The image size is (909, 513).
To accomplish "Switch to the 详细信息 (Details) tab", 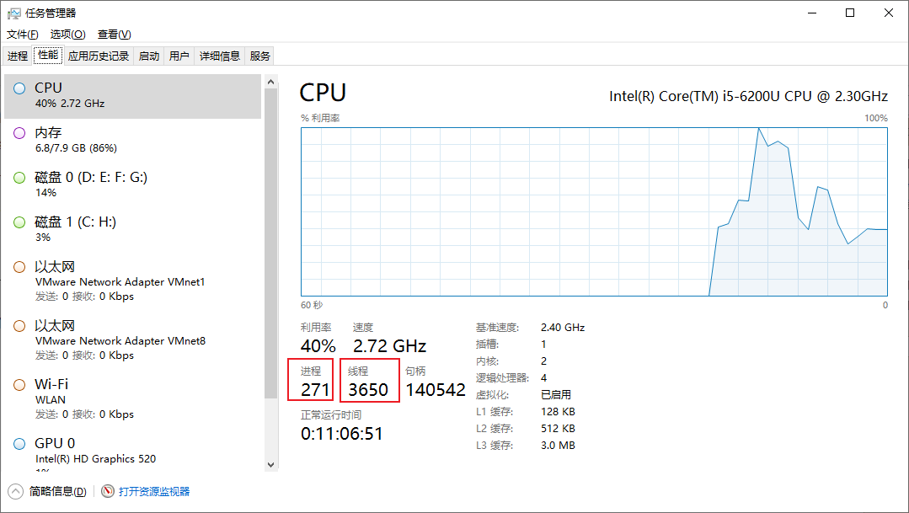I will (219, 56).
